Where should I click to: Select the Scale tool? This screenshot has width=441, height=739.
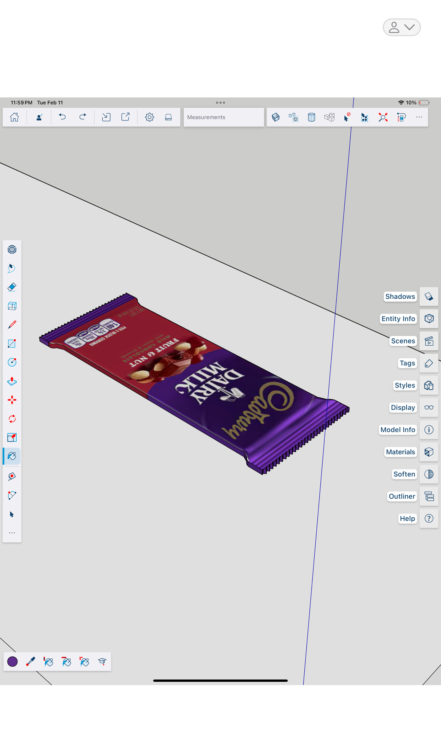12,437
